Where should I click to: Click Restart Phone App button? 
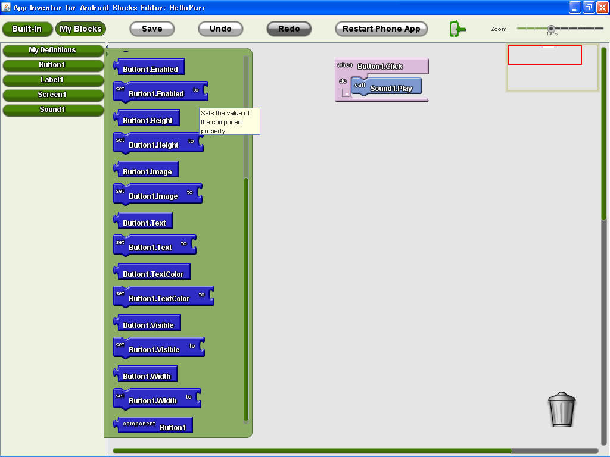(x=381, y=29)
